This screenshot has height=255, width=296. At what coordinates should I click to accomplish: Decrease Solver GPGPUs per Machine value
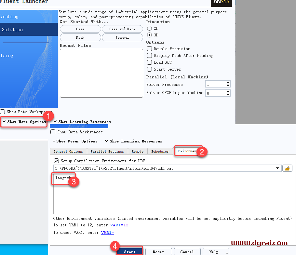click(228, 94)
